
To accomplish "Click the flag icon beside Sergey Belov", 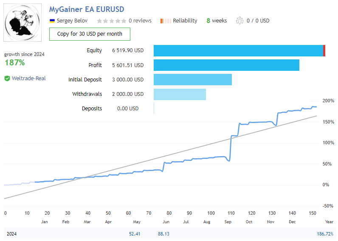I will (52, 21).
